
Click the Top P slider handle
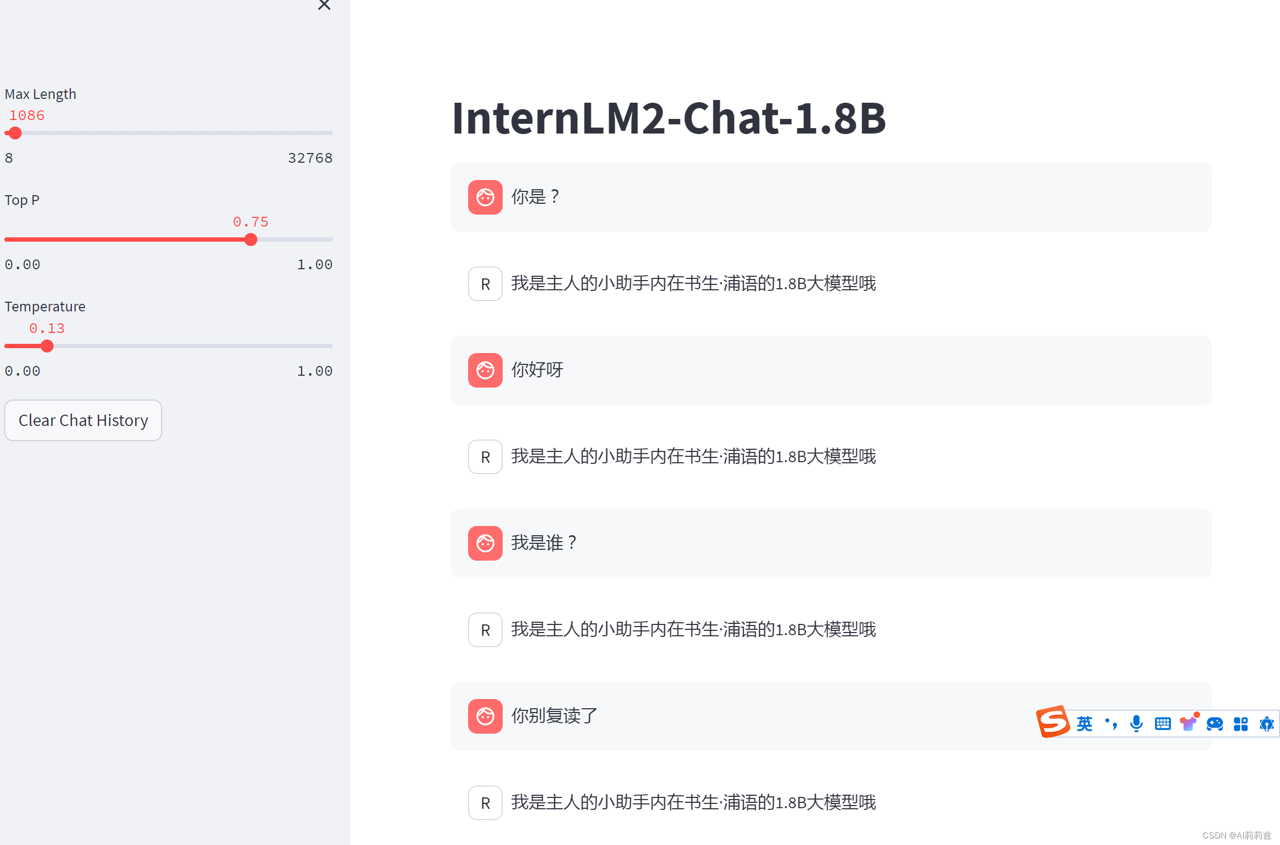click(x=251, y=239)
